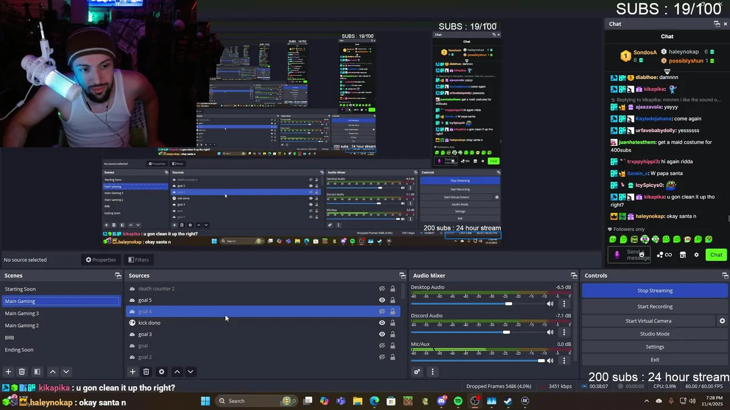This screenshot has height=410, width=730.
Task: Open Windows Start menu
Action: point(205,401)
